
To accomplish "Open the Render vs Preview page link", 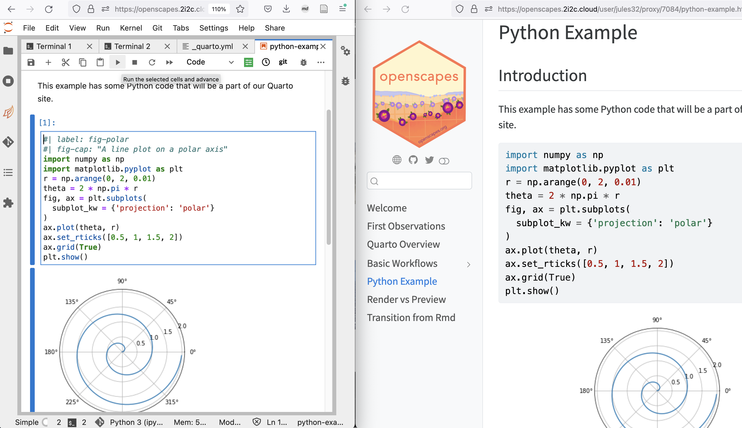I will (x=406, y=299).
